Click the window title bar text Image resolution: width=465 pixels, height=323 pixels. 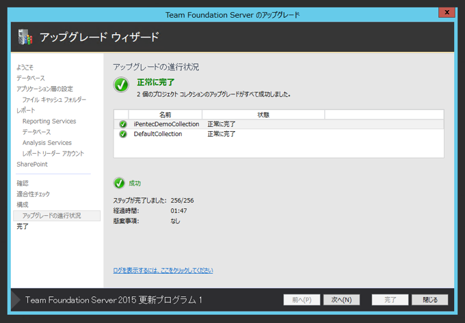tap(232, 15)
